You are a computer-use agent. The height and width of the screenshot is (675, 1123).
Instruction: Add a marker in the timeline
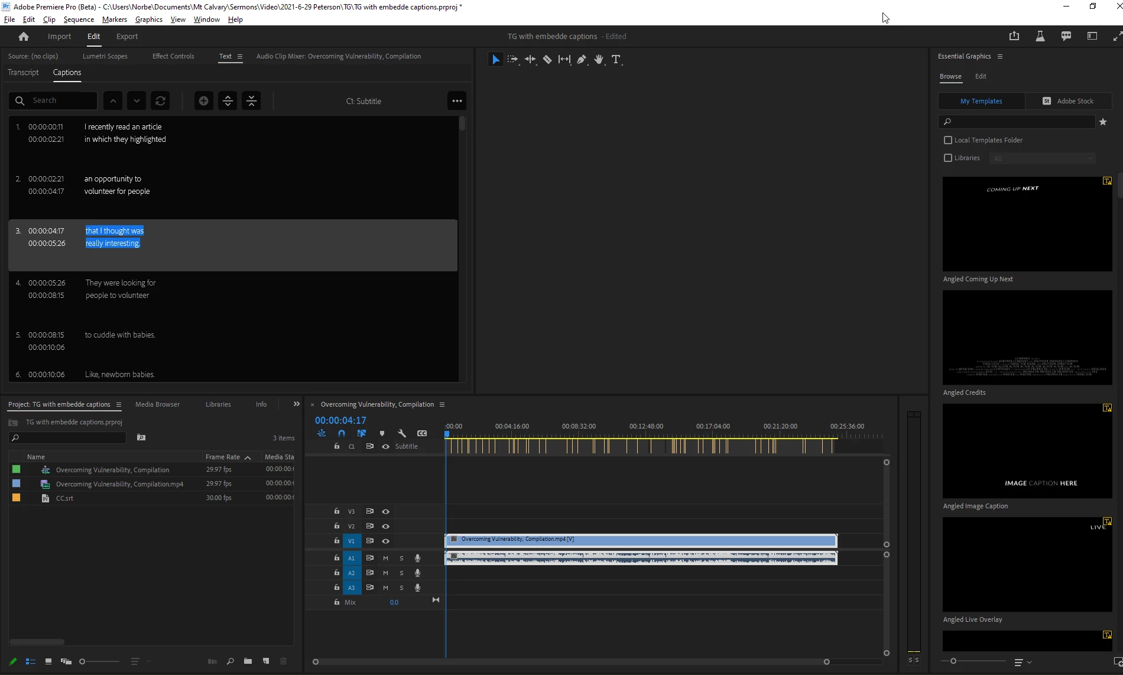pos(382,433)
